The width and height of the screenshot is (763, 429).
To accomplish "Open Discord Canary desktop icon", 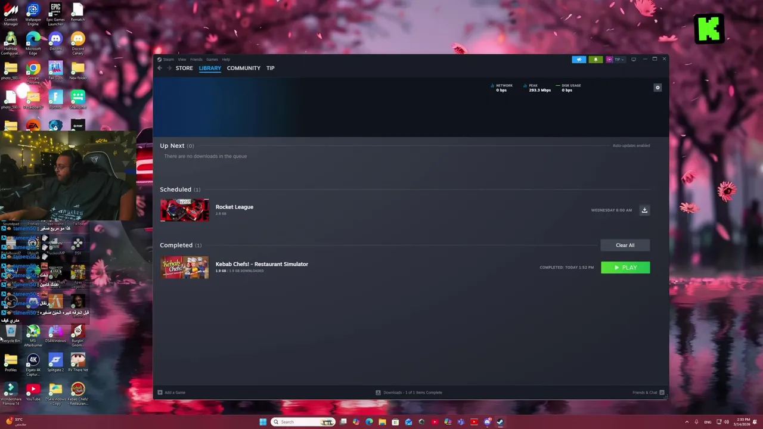I will click(x=77, y=44).
